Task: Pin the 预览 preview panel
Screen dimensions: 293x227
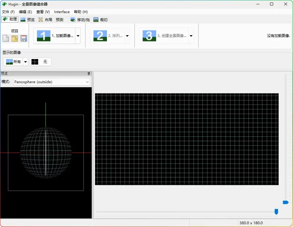Action: coord(88,73)
